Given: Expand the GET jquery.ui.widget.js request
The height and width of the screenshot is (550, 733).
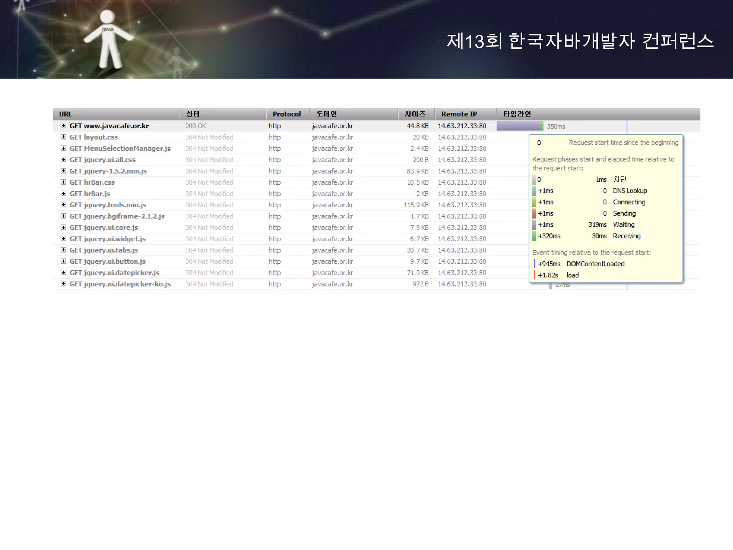Looking at the screenshot, I should click(x=63, y=239).
